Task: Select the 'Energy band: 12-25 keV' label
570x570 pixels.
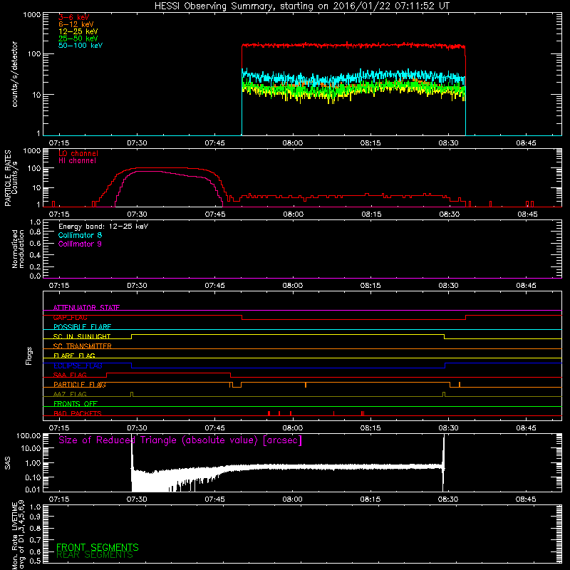Action: tap(103, 227)
